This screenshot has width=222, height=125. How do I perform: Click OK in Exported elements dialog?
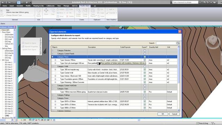tap(163, 114)
